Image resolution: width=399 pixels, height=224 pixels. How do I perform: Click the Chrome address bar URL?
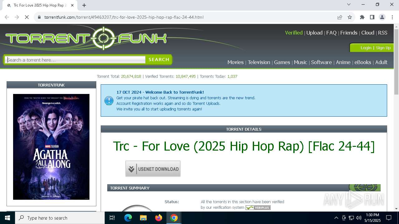click(124, 17)
